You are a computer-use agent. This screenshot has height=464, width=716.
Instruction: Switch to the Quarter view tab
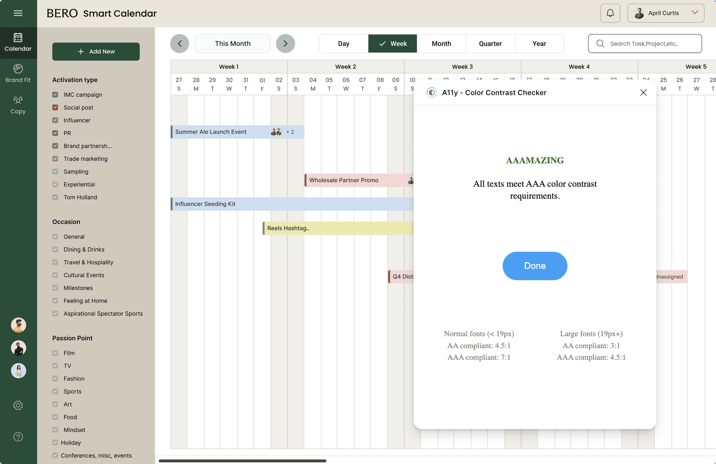(490, 43)
